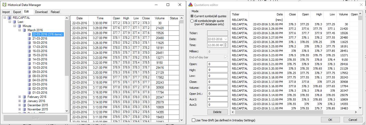Click the Volume column header in Data Manager
The image size is (366, 125).
160,18
